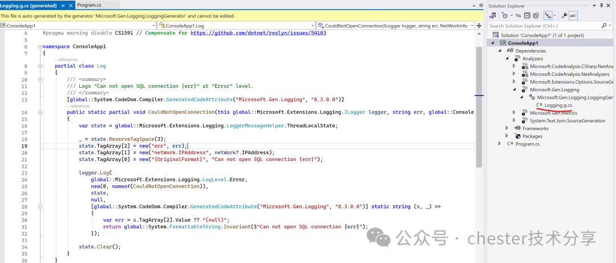616x263 pixels.
Task: Select Logging.g.cs in Solution Explorer
Action: pos(558,105)
